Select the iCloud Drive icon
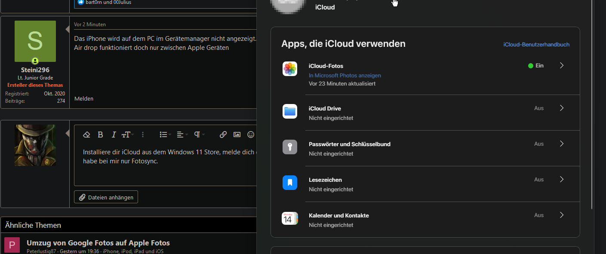This screenshot has height=254, width=606. coord(290,111)
